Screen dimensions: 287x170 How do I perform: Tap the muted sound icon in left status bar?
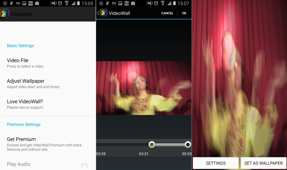[x=53, y=3]
